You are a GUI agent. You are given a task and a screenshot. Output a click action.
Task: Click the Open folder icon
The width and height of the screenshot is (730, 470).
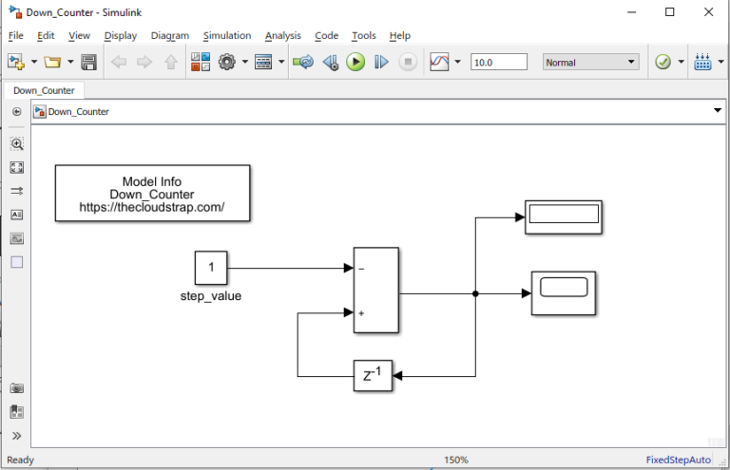tap(52, 62)
